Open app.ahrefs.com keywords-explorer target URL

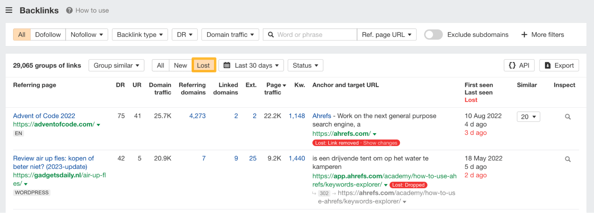[384, 180]
